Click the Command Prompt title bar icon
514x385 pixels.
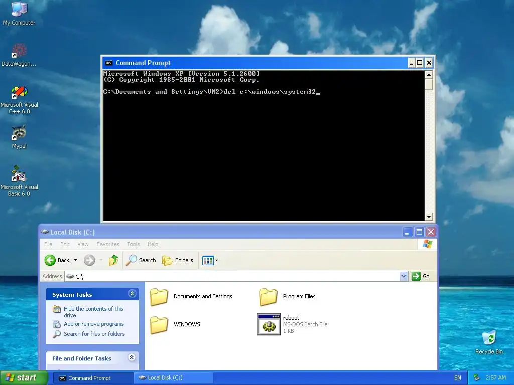[x=108, y=63]
